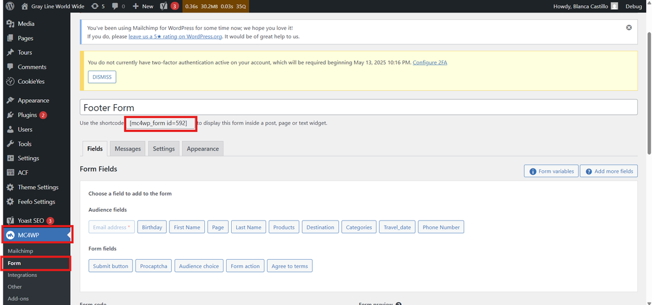Switch to the Fields tab
Screen dimensions: 652x305
pos(96,149)
